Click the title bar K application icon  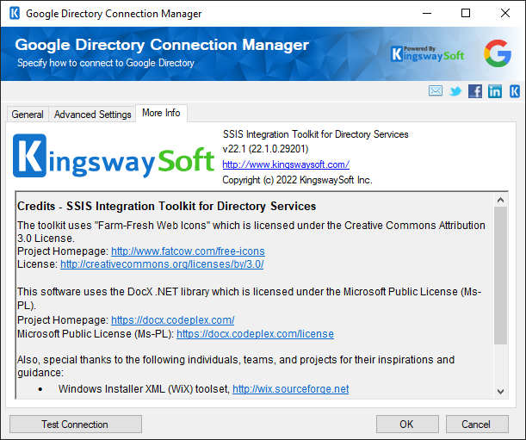tap(15, 14)
